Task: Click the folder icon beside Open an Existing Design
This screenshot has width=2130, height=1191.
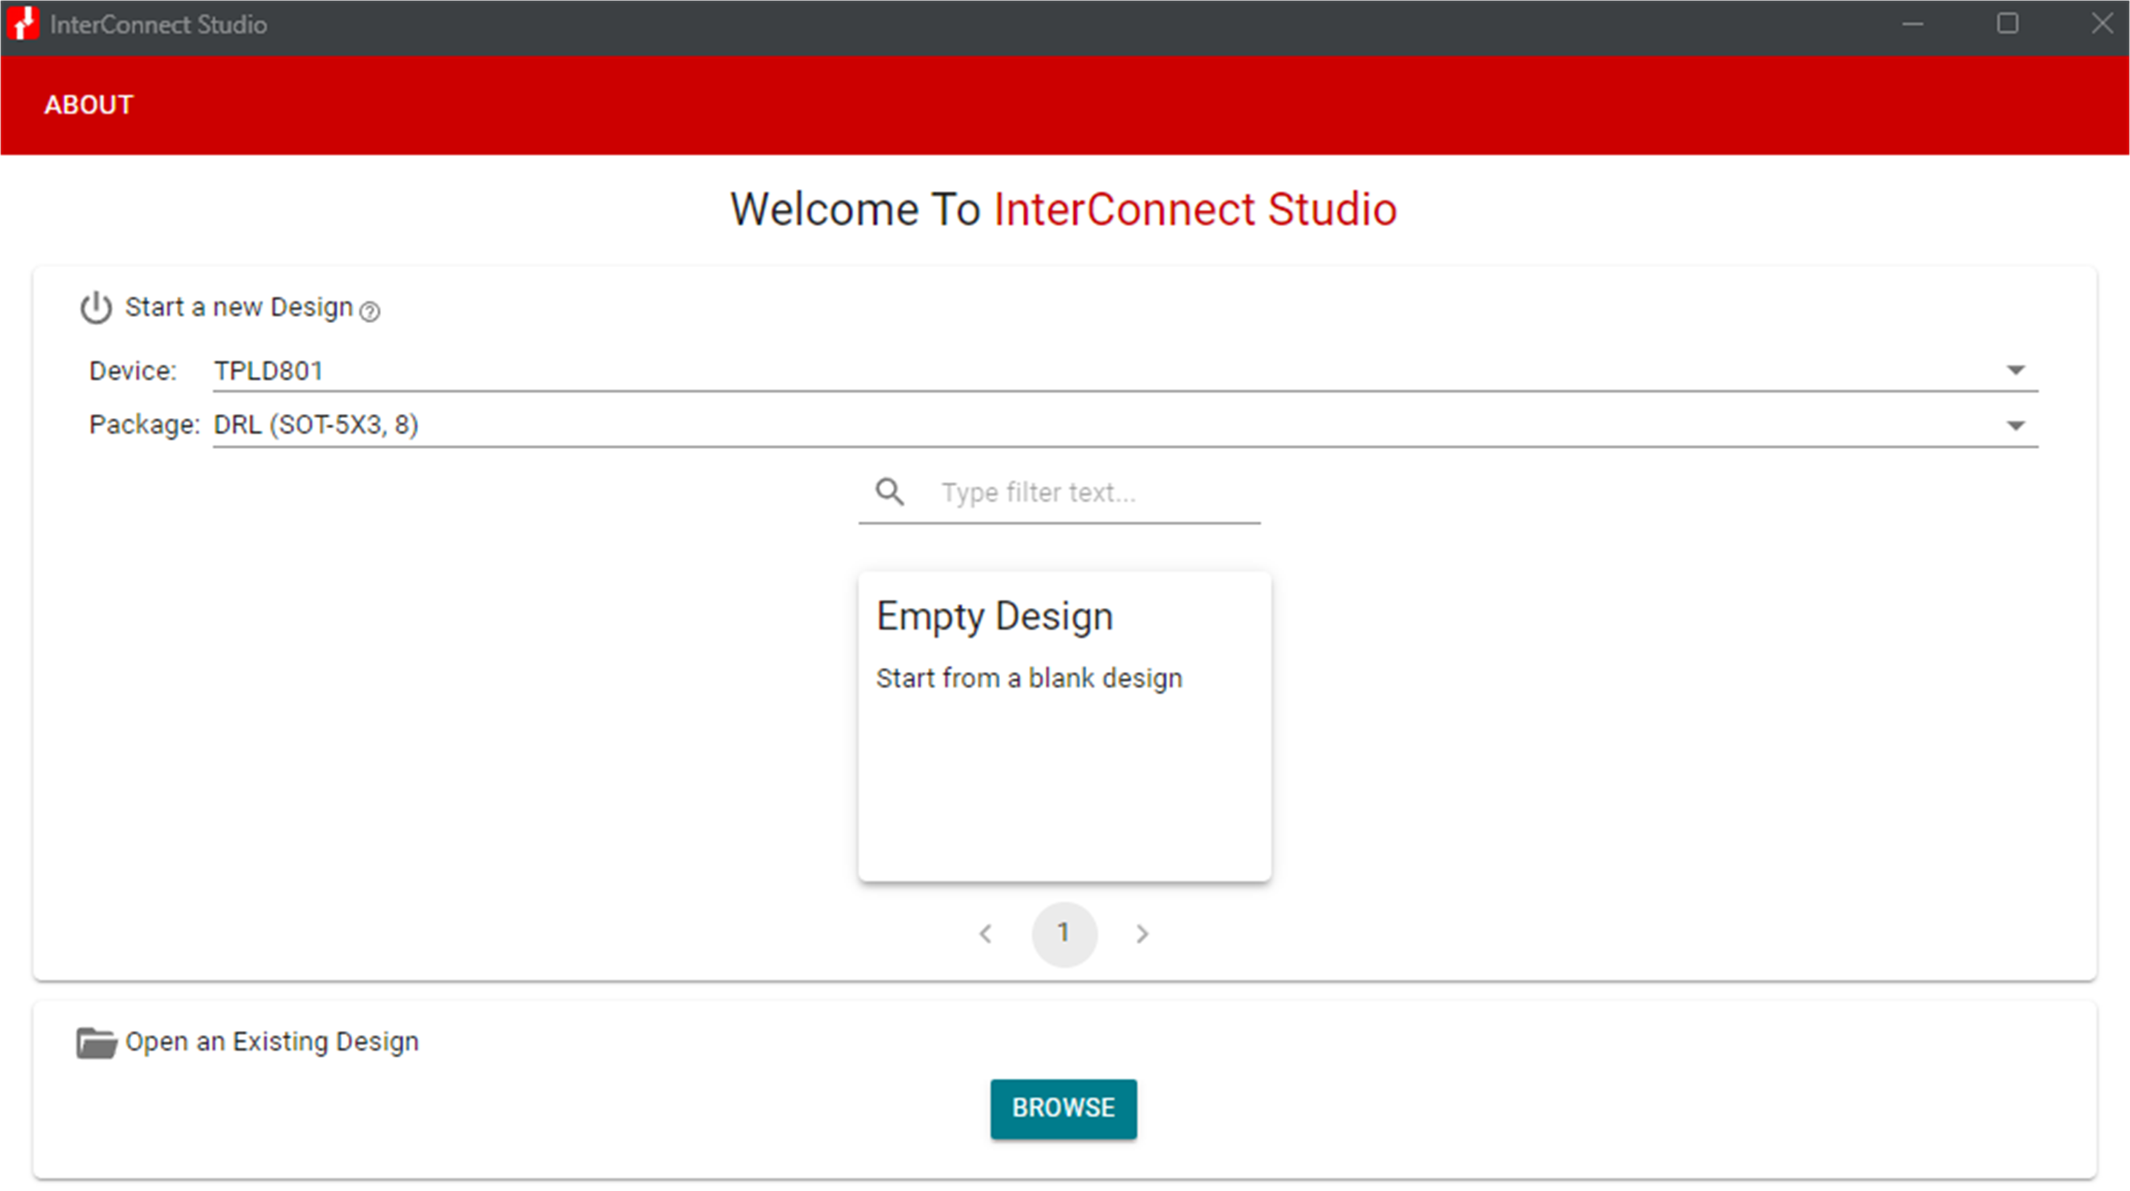Action: 97,1042
